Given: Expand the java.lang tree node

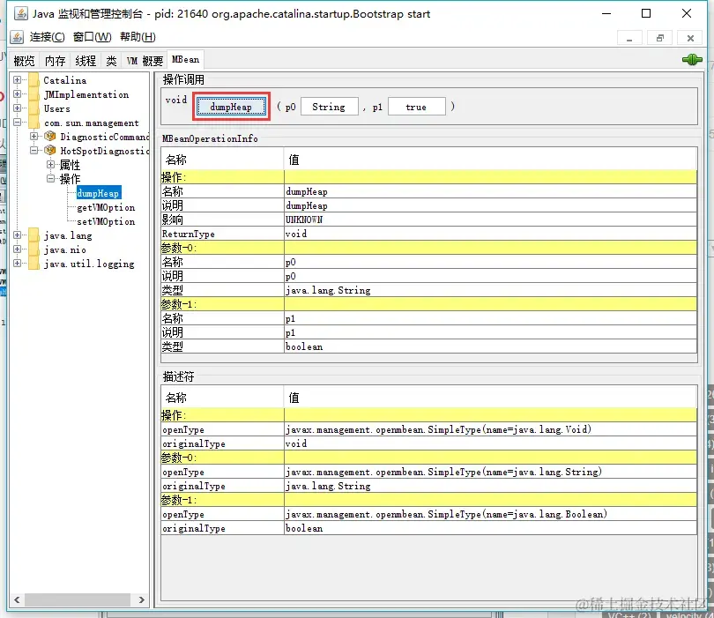Looking at the screenshot, I should point(18,235).
